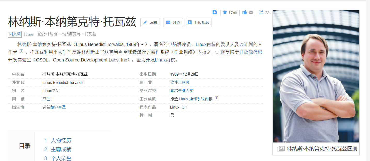Click the thumbs-up like icon
The width and height of the screenshot is (370, 161).
click(245, 12)
